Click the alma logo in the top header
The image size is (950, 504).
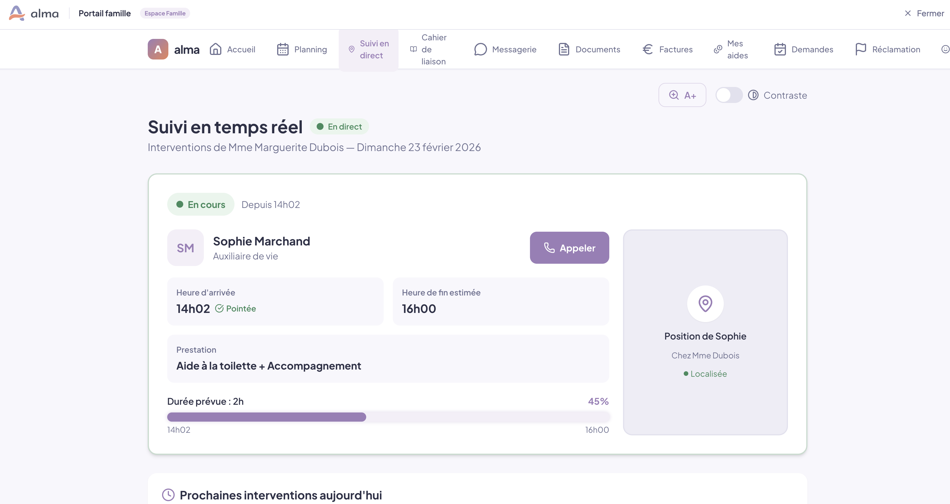point(33,13)
